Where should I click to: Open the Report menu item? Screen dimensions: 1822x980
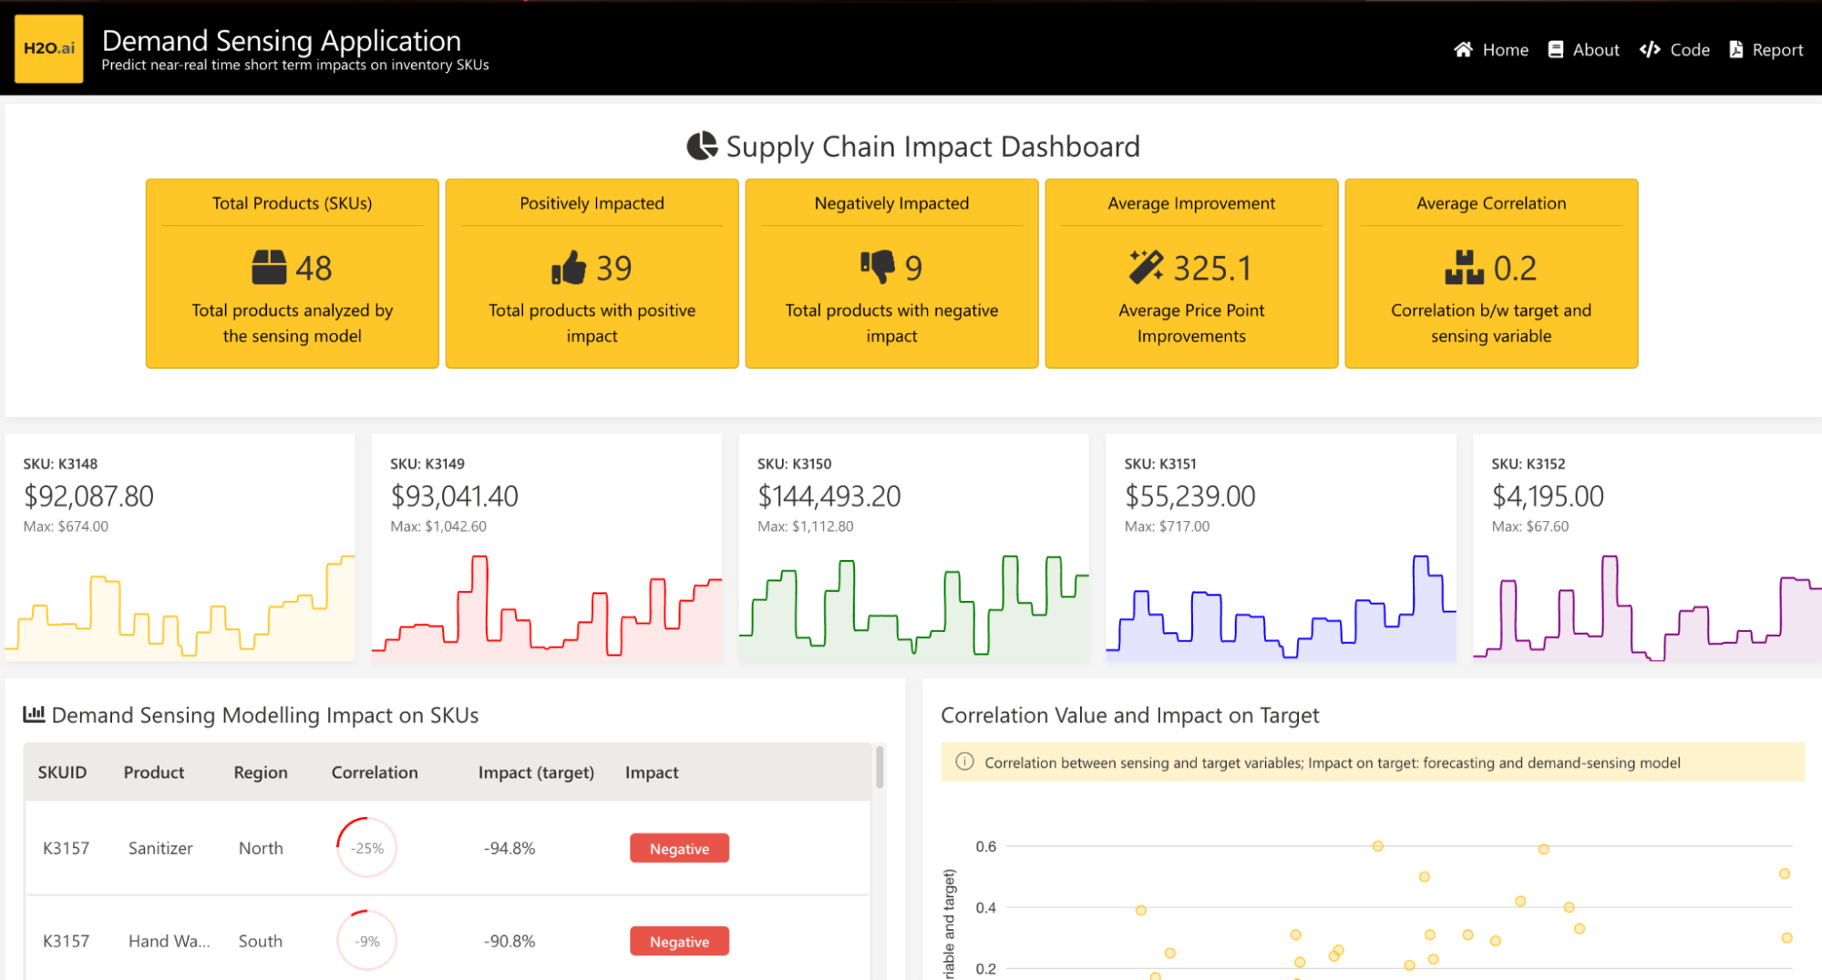1776,49
